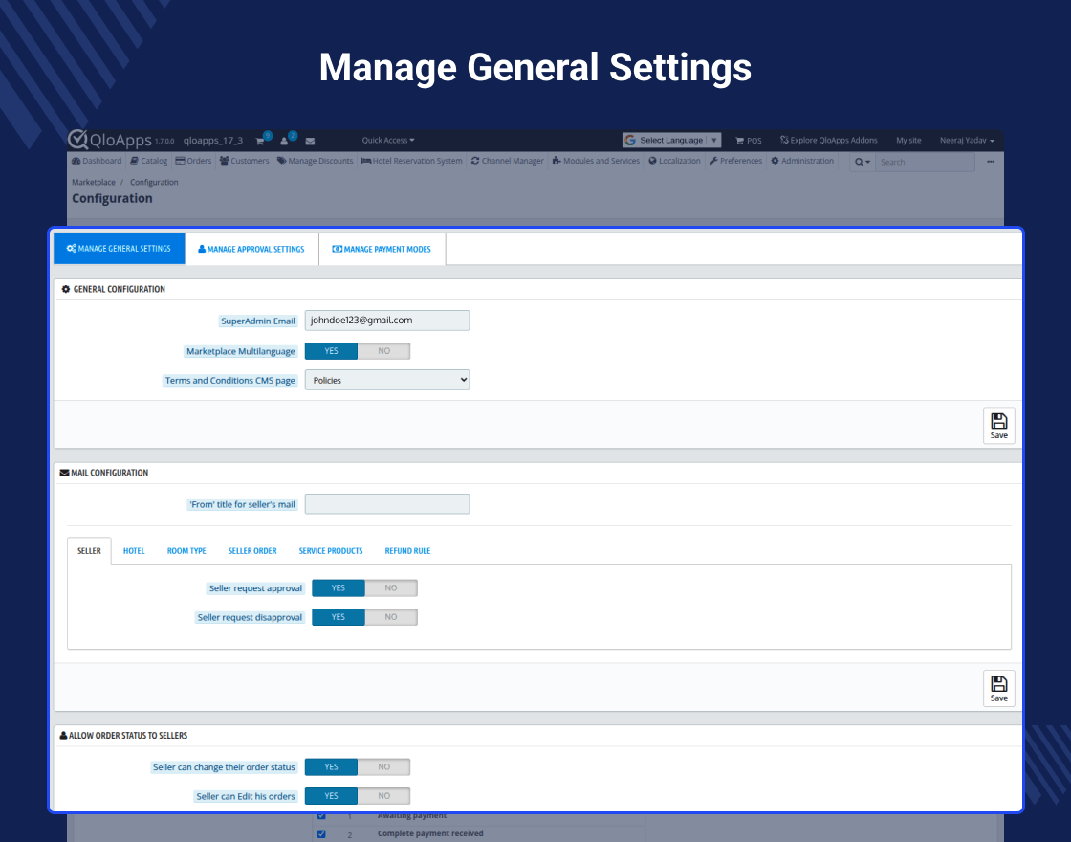1071x842 pixels.
Task: Toggle Complete payment received checkbox
Action: tap(321, 833)
